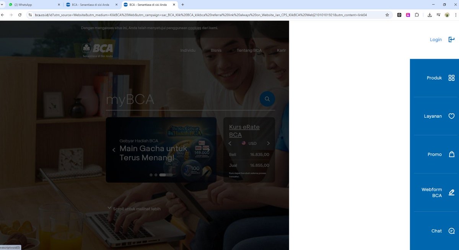Click the Promo shopping bag icon

coord(451,154)
